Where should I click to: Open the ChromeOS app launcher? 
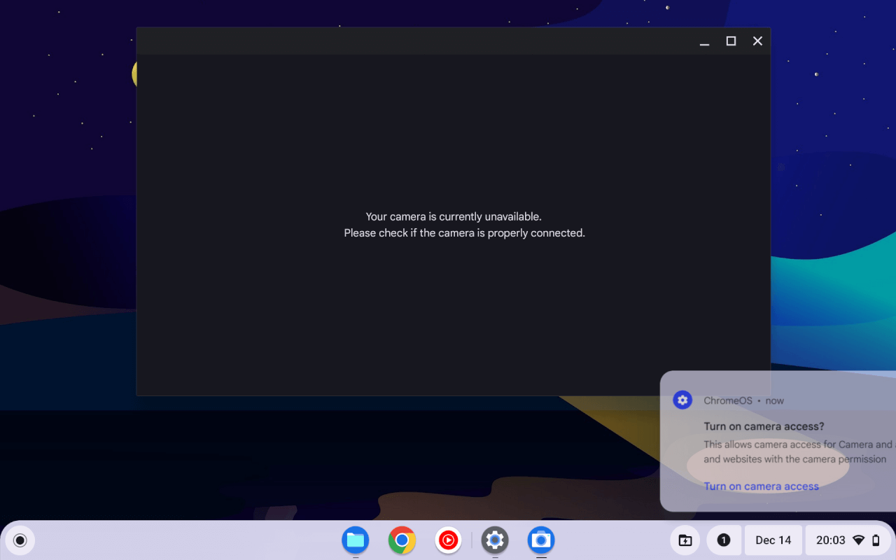[20, 540]
